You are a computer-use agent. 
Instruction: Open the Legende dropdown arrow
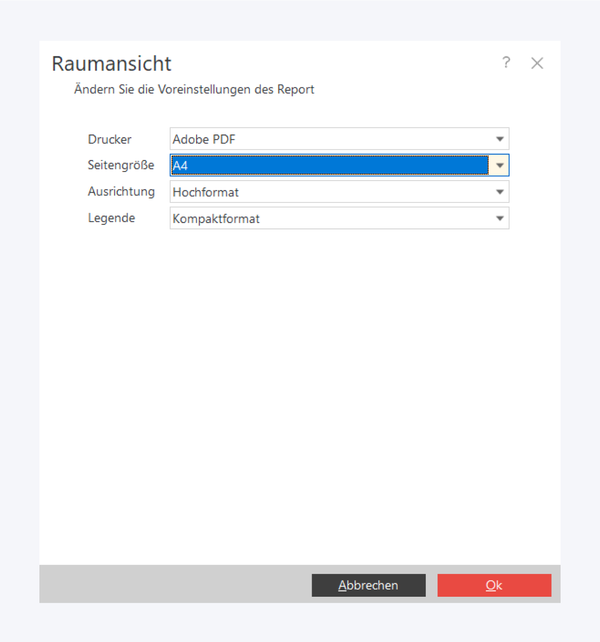click(x=500, y=219)
